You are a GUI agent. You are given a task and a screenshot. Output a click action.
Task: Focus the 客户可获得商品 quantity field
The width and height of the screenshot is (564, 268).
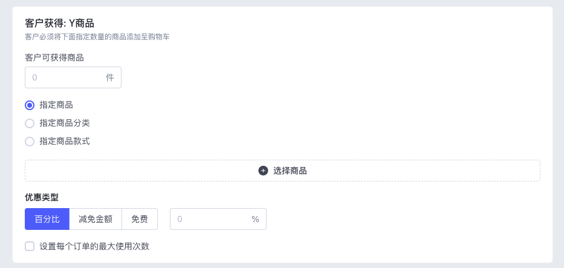[73, 77]
